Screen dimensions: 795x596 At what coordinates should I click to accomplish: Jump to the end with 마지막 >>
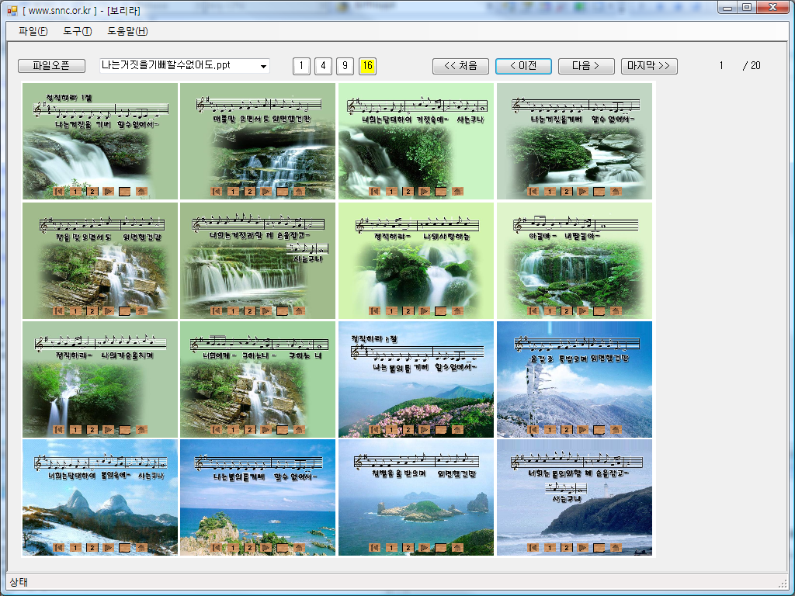tap(649, 66)
